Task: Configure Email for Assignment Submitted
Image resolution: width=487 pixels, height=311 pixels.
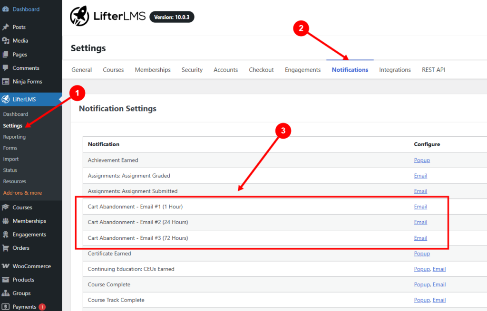Action: click(x=420, y=191)
